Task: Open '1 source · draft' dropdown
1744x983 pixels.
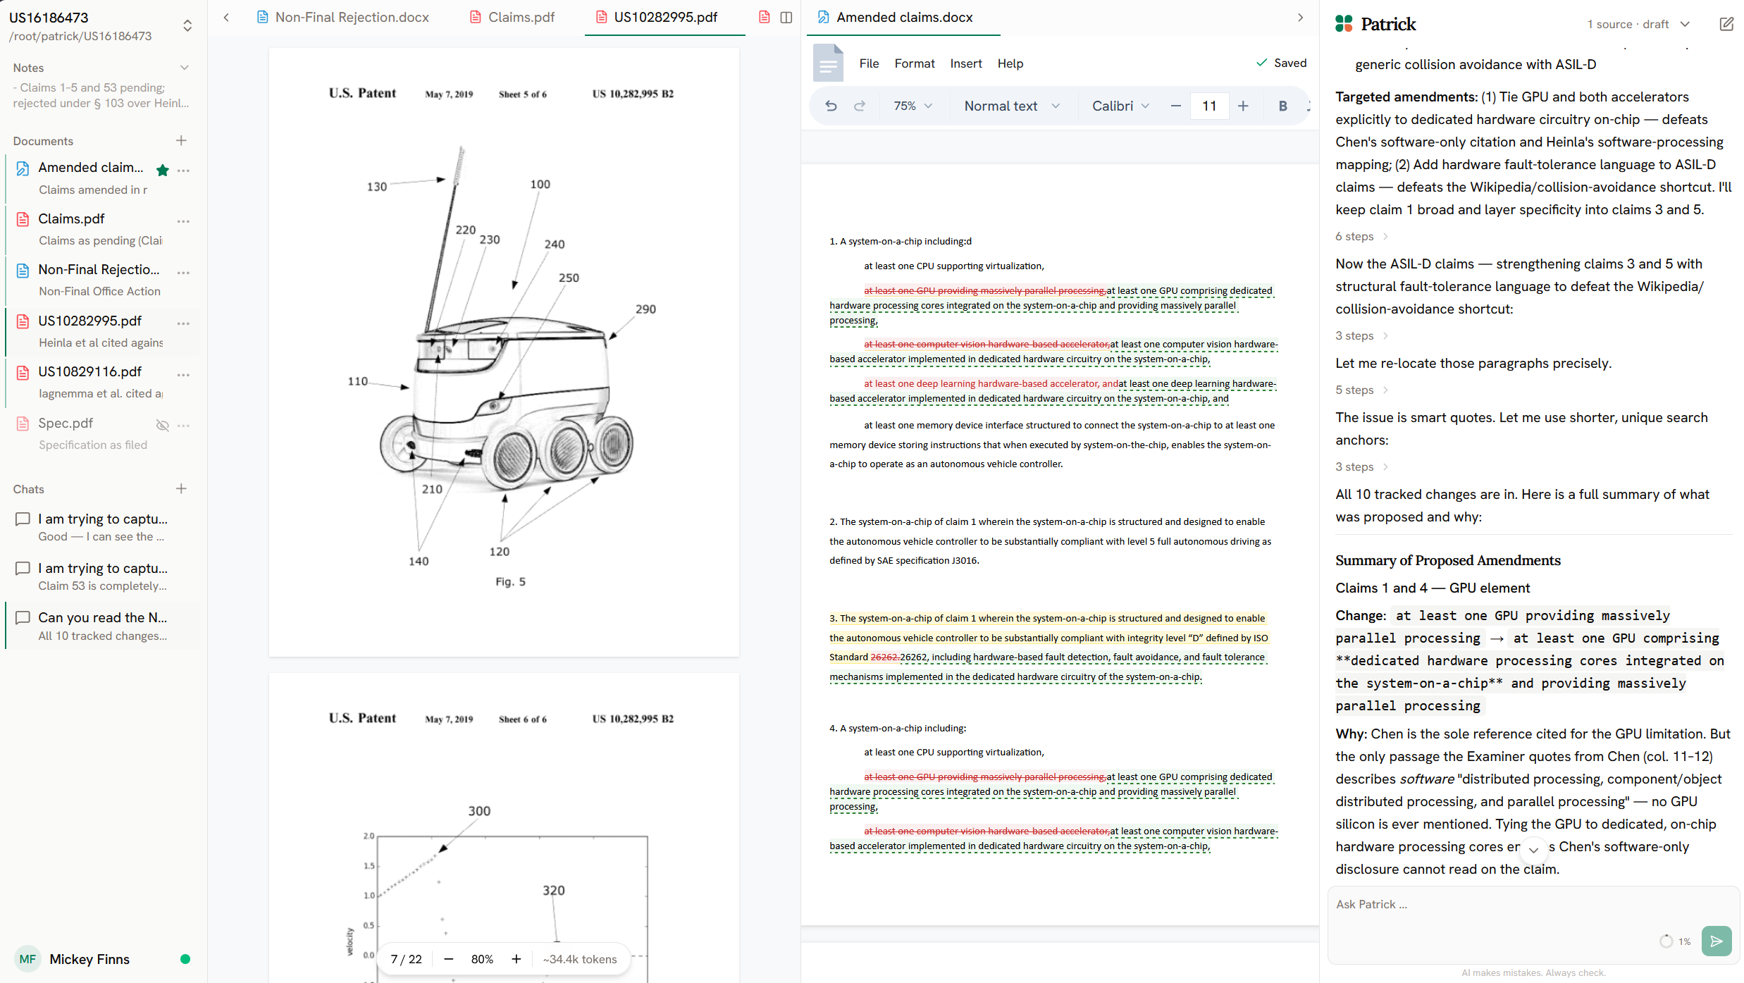Action: pos(1638,24)
